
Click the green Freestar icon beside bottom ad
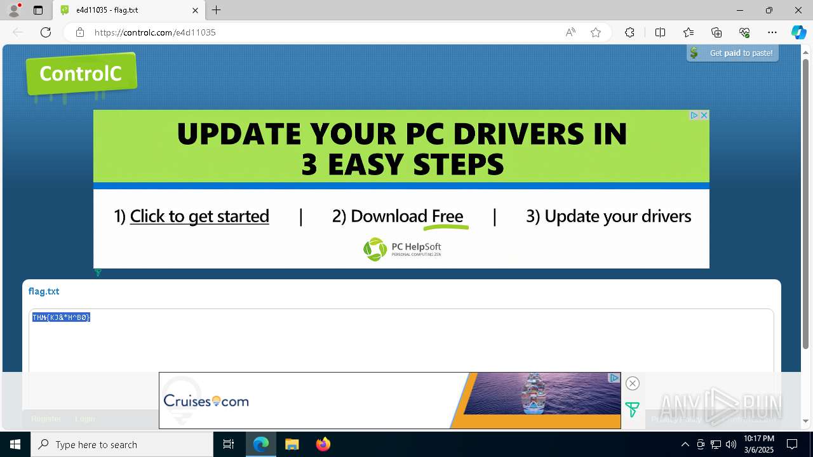click(x=632, y=410)
